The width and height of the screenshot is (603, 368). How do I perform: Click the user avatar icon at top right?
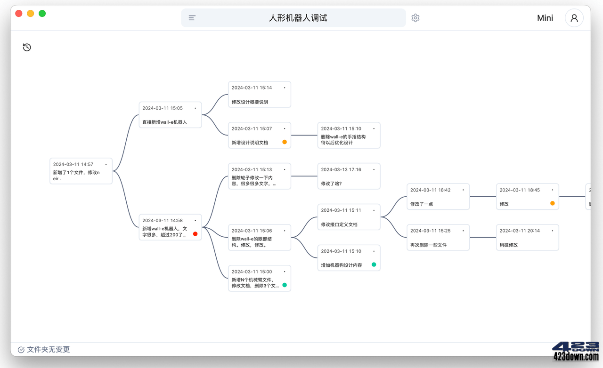[x=574, y=18]
